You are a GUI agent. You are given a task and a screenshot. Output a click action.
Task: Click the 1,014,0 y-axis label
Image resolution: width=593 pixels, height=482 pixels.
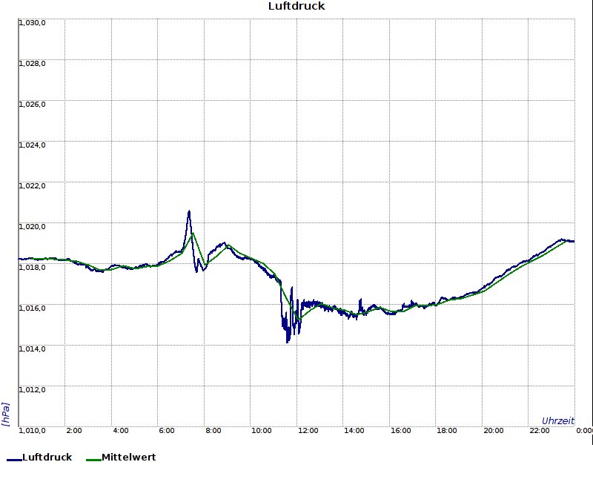32,349
